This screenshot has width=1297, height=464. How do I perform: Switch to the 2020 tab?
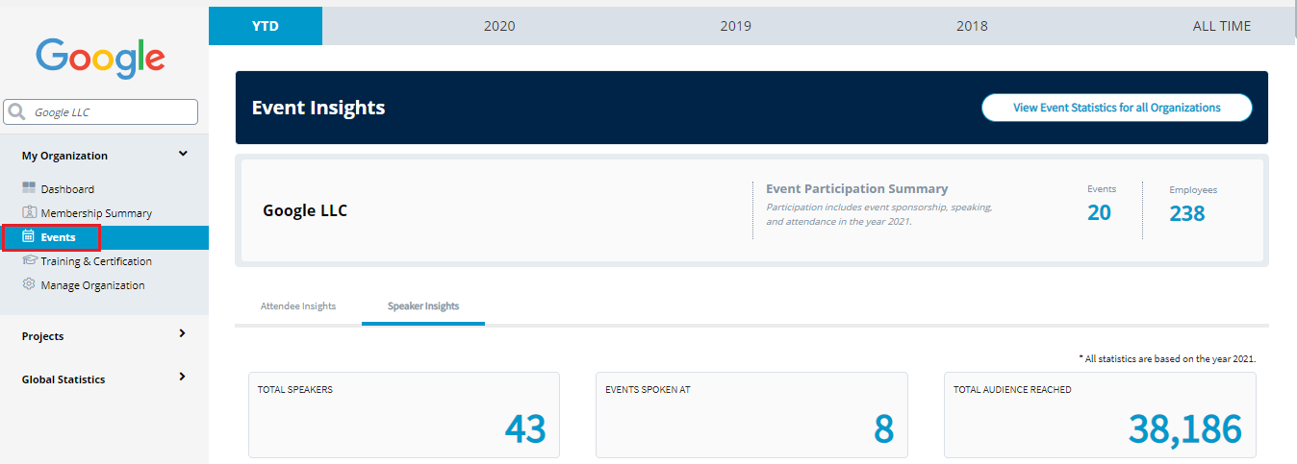499,26
